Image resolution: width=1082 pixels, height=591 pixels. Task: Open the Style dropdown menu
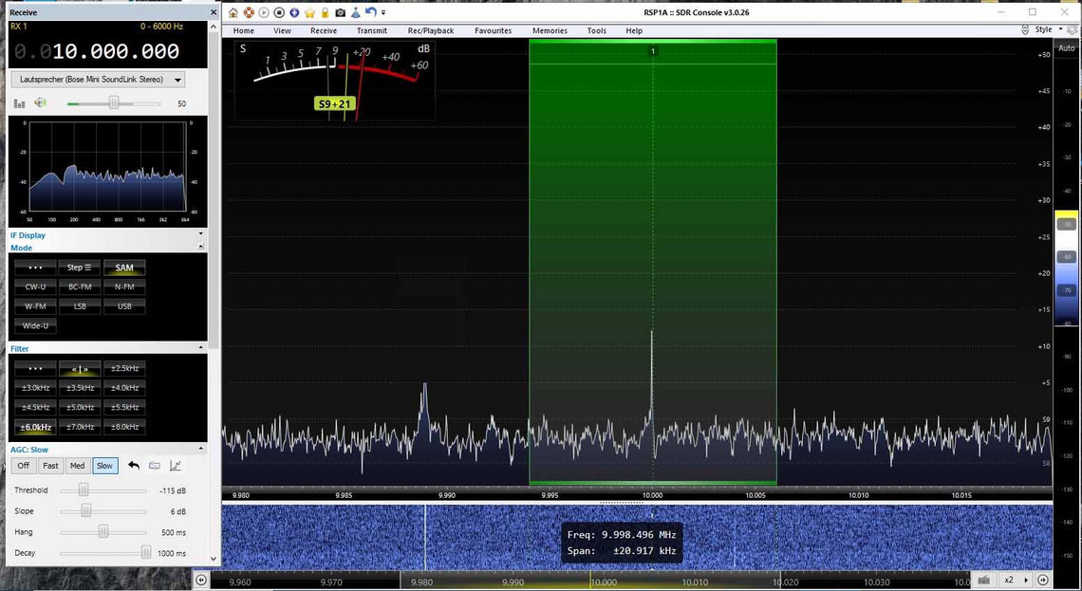(1048, 29)
